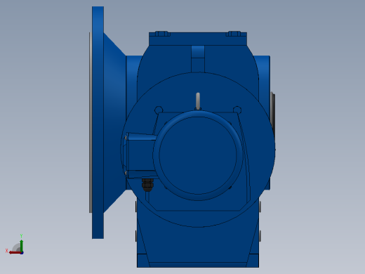The width and height of the screenshot is (365, 274).
Task: Click the blue Z axis dot of the triad
Action: click(22, 253)
